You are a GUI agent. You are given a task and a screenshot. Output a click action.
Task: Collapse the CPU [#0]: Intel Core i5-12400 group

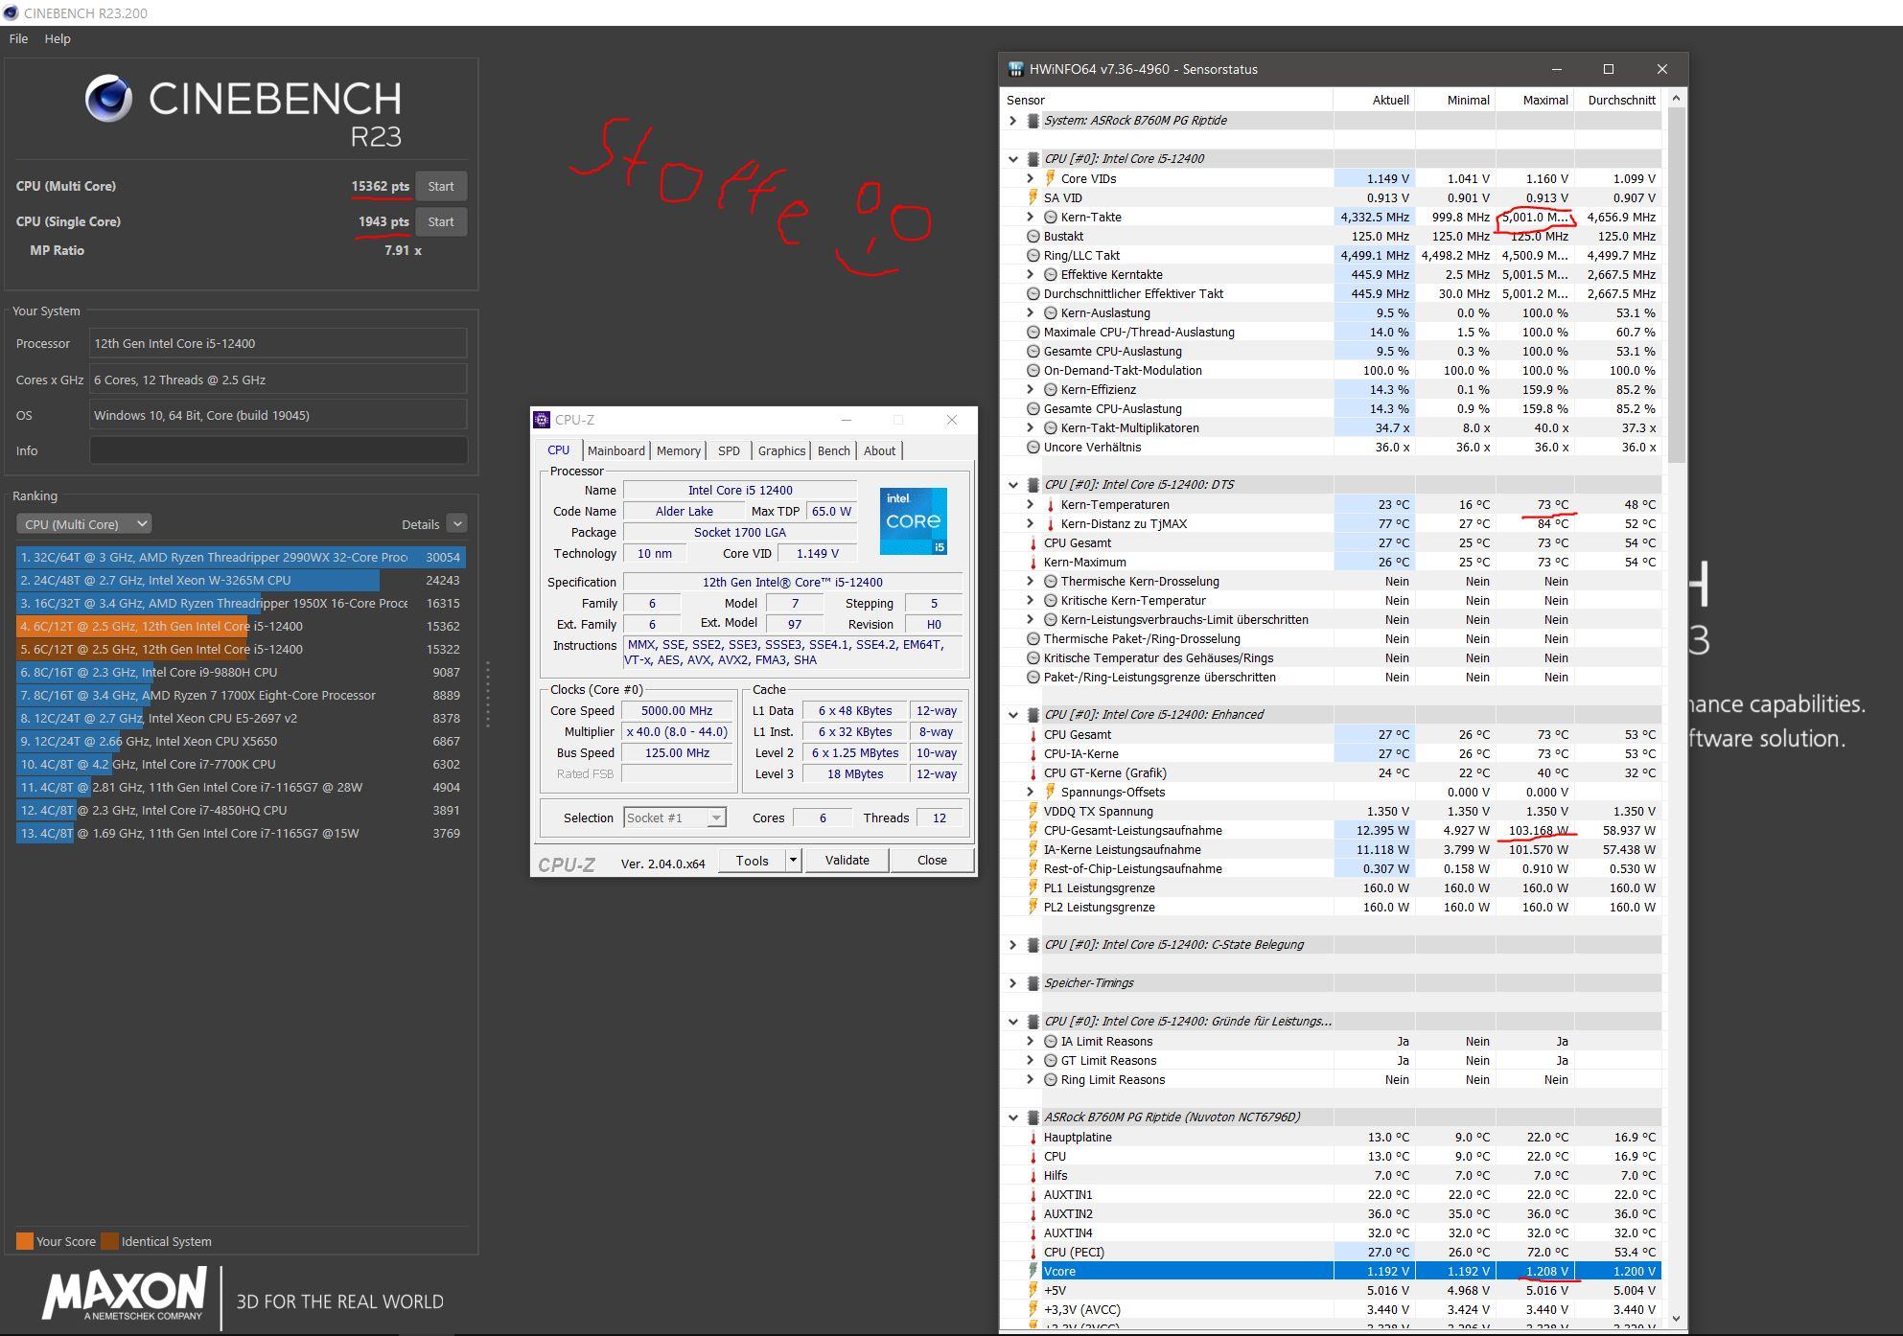pyautogui.click(x=1013, y=159)
